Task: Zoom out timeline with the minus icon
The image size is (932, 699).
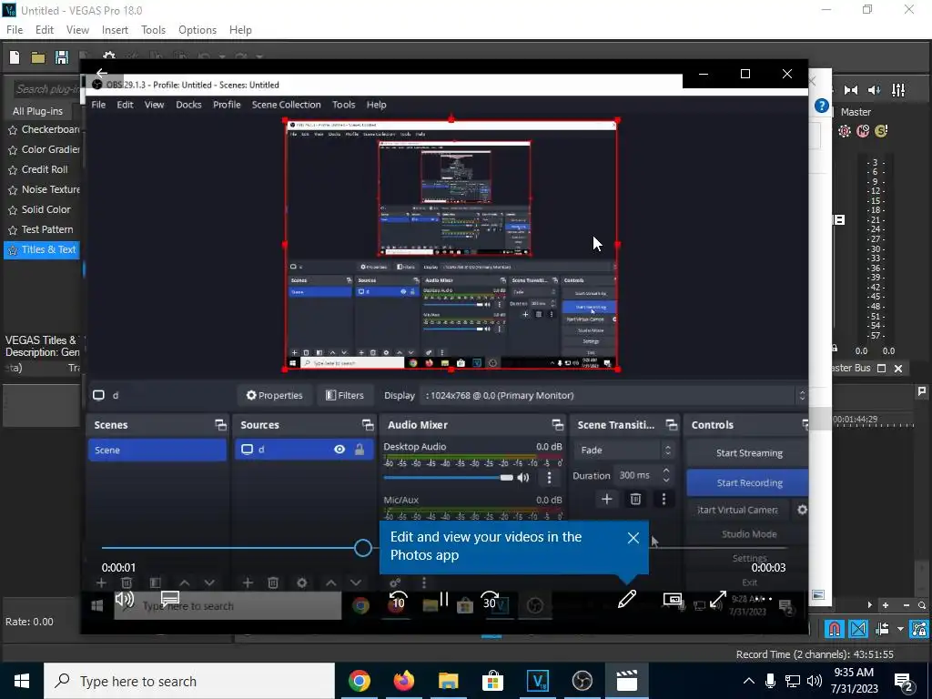Action: coord(907,605)
